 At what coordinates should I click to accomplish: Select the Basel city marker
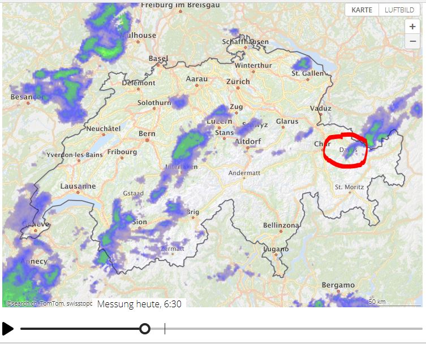pyautogui.click(x=158, y=65)
